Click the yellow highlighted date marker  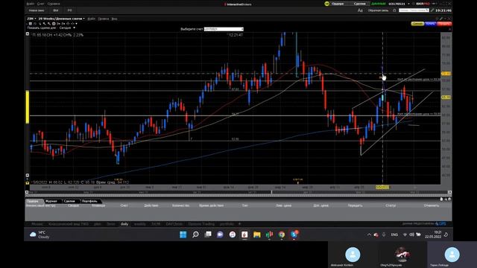coord(382,188)
